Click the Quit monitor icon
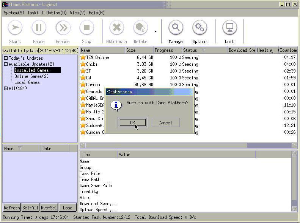The image size is (300, 223). click(229, 28)
